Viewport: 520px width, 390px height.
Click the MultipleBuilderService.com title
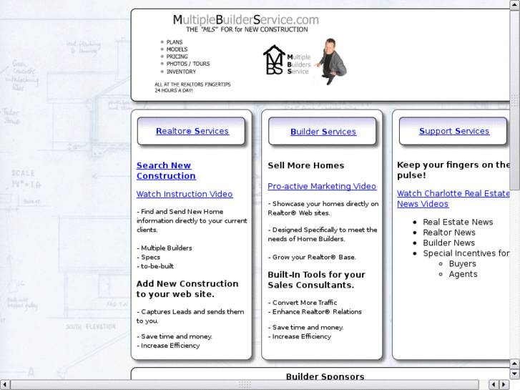[x=246, y=19]
